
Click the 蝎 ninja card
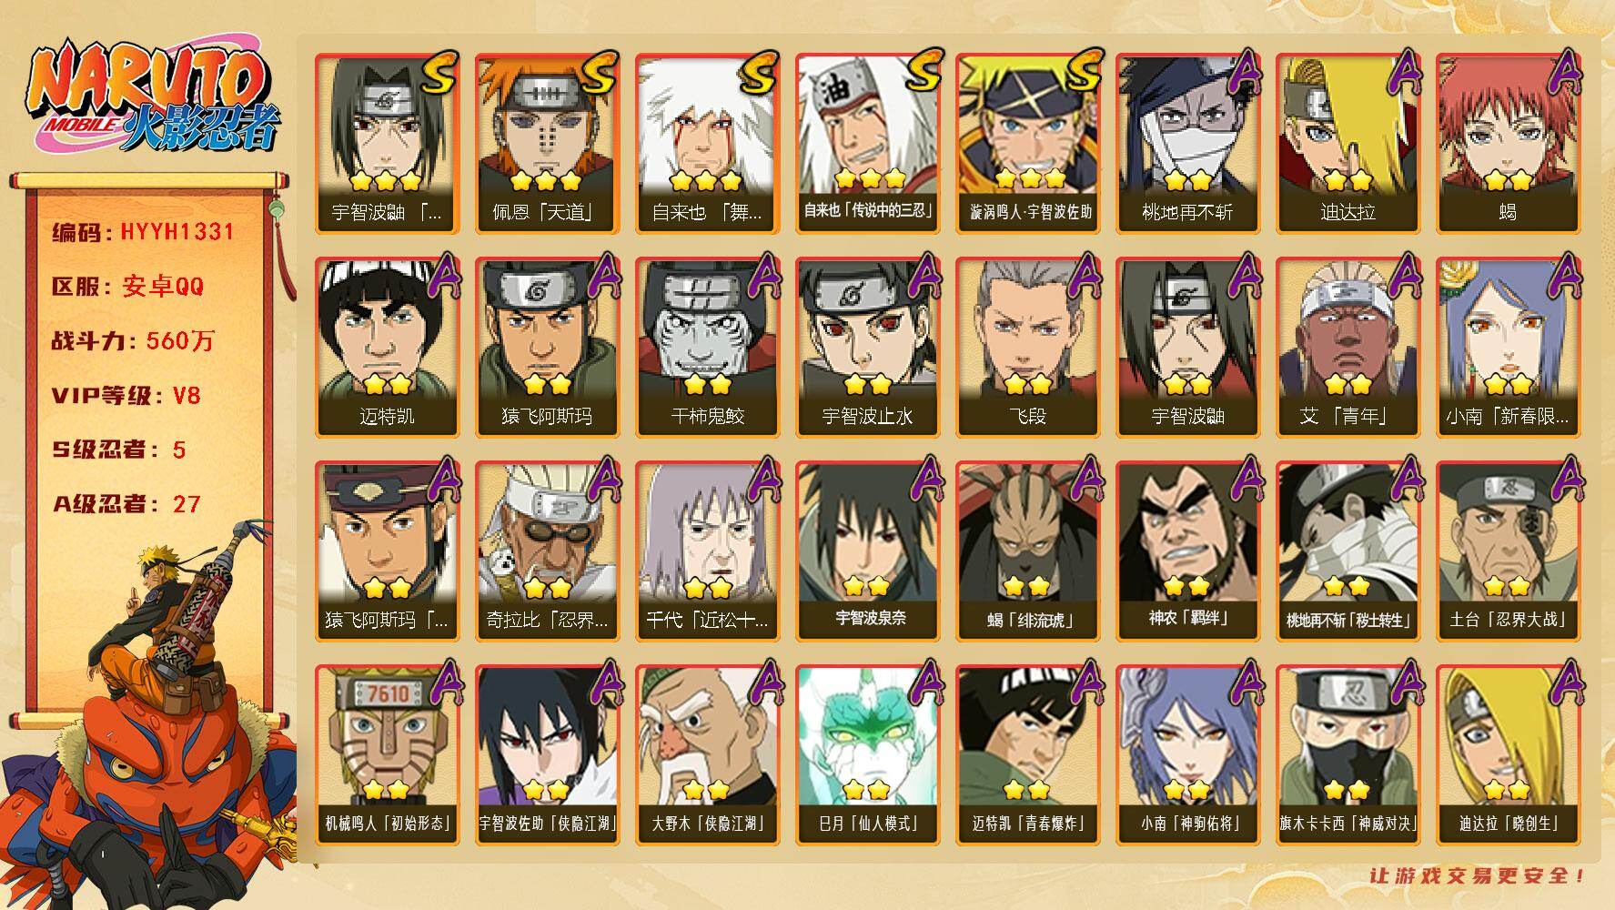pos(1509,144)
